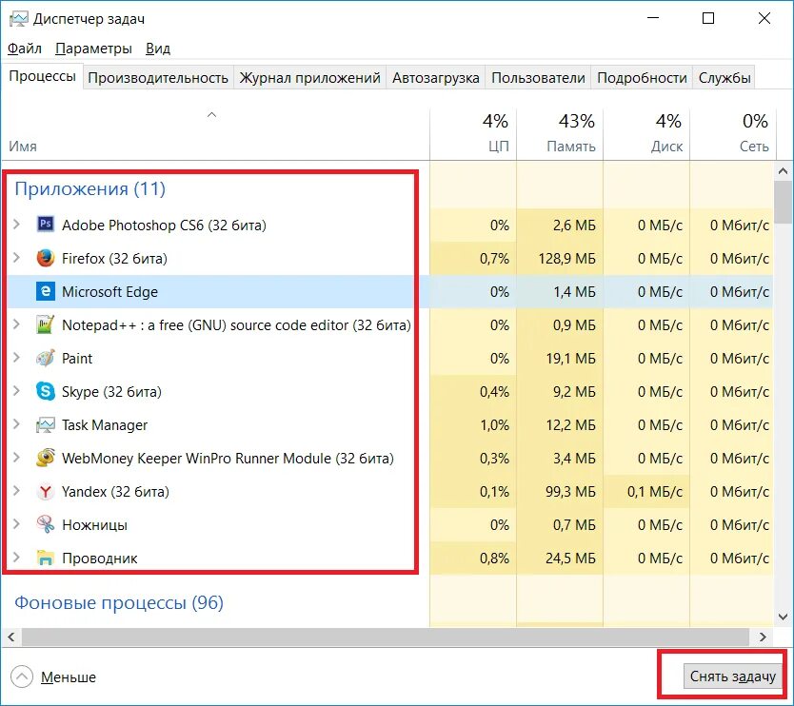The height and width of the screenshot is (706, 794).
Task: Click the Меньше details link
Action: pos(69,677)
